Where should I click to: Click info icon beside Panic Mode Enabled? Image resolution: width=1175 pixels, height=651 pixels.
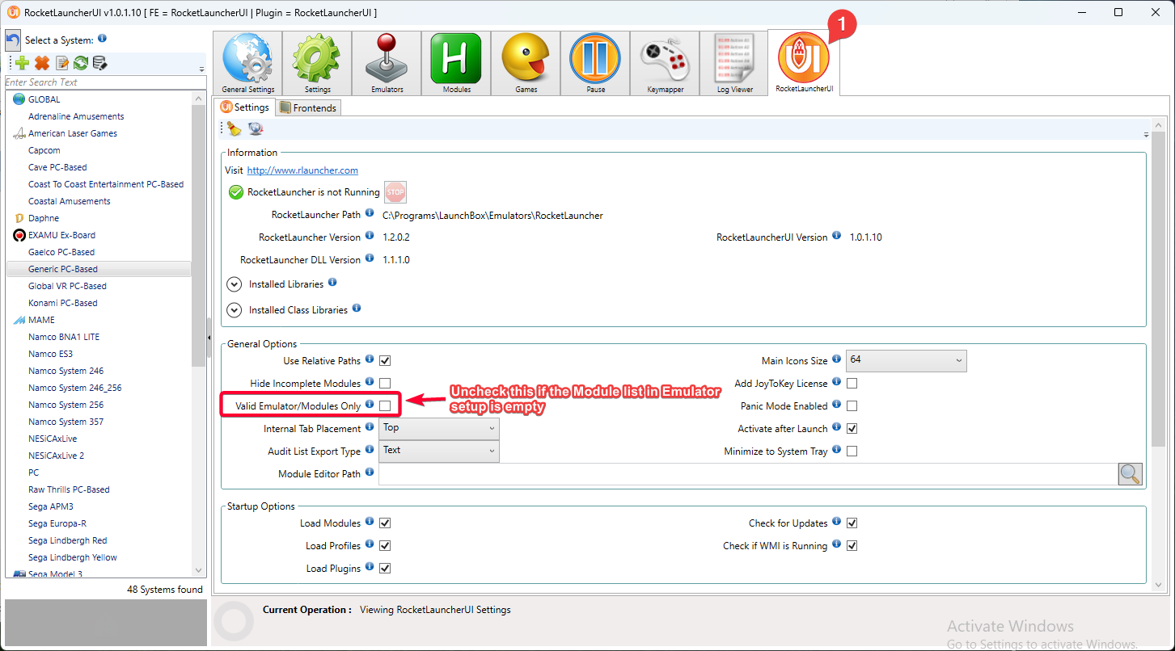click(x=837, y=405)
